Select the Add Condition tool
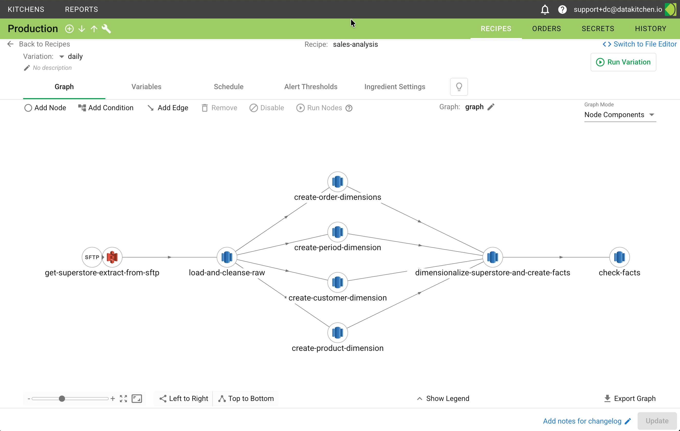Viewport: 680px width, 431px height. click(106, 108)
